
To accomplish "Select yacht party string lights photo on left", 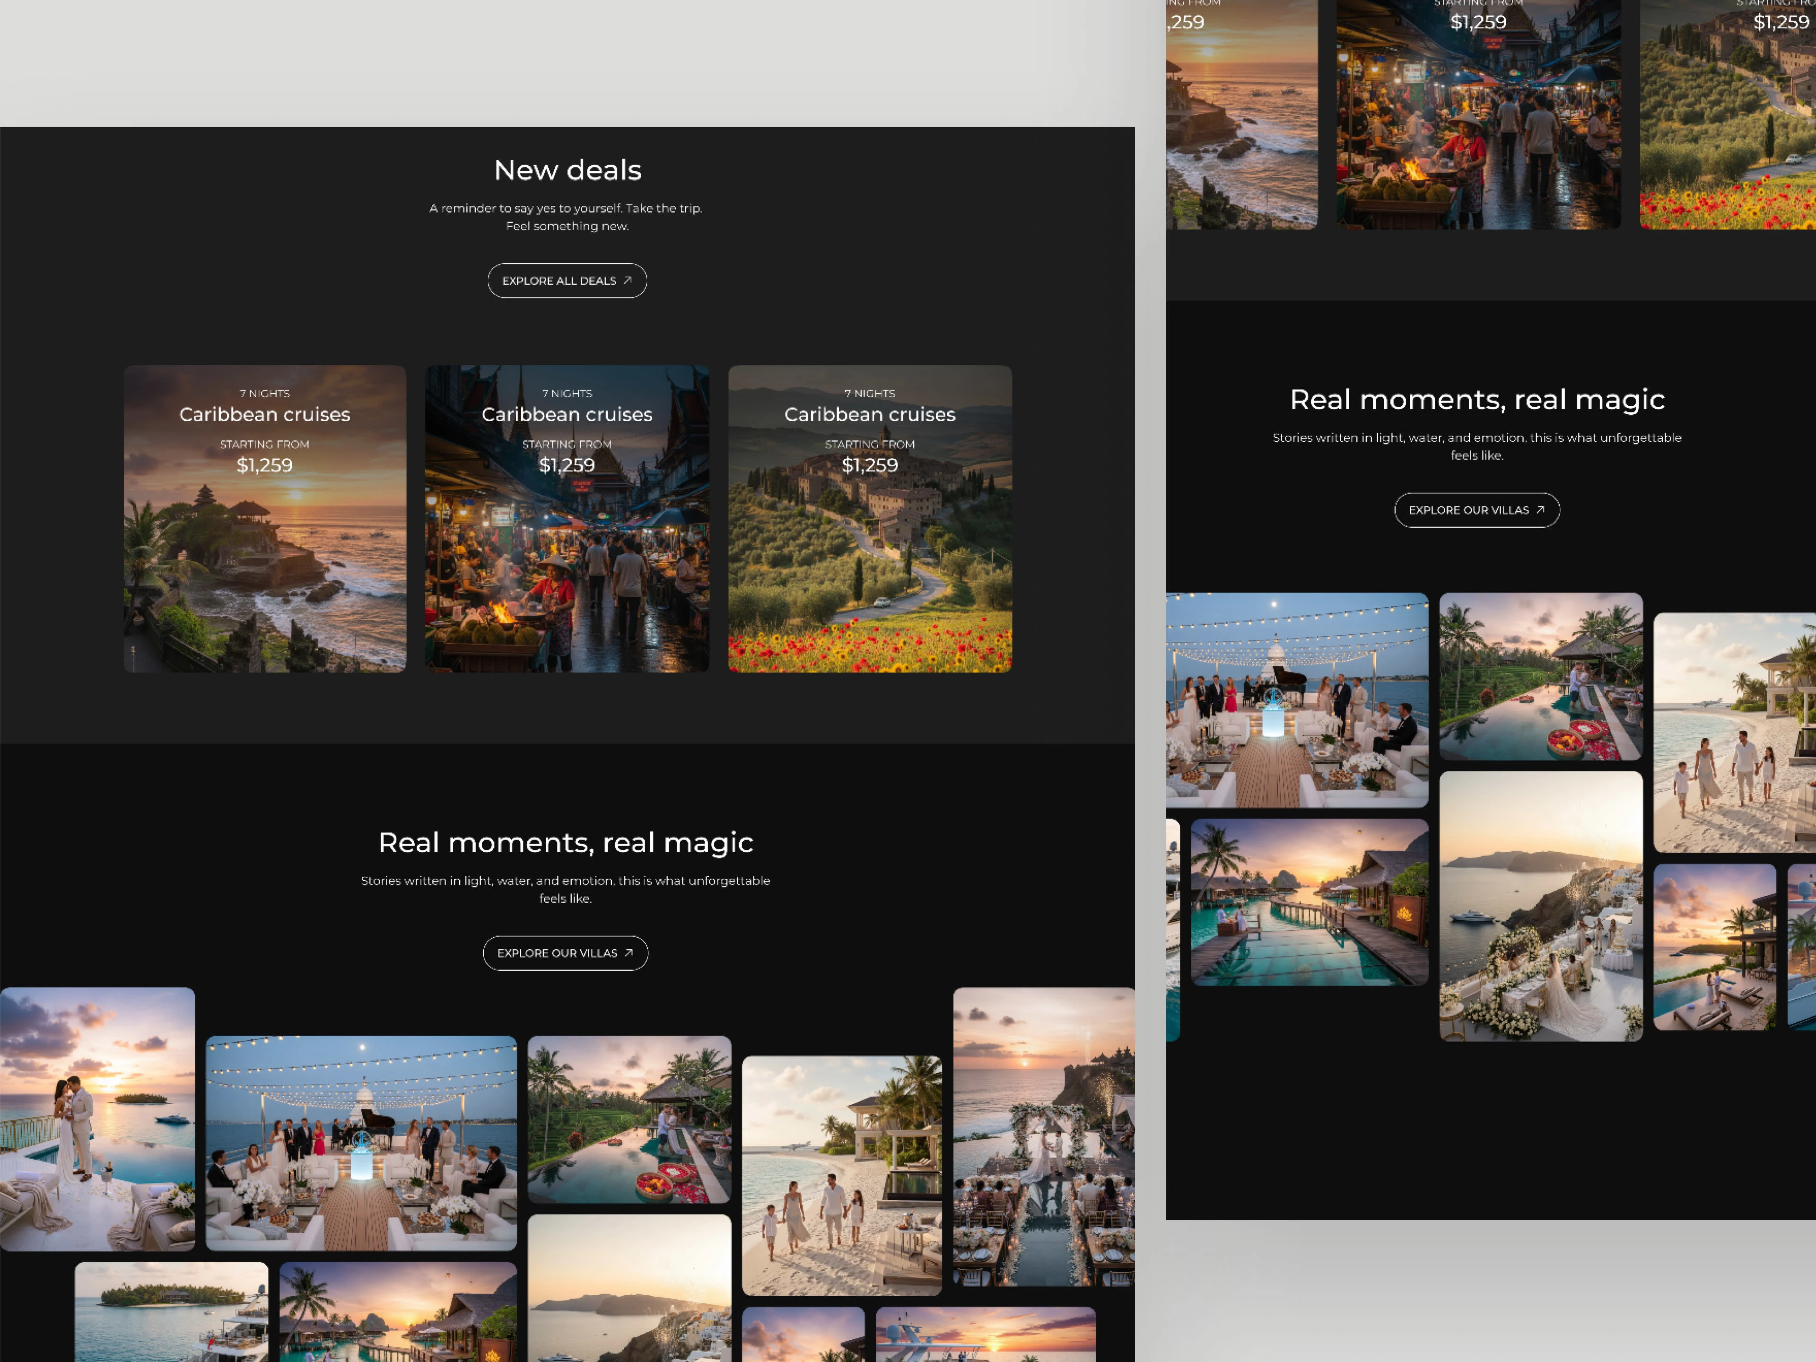I will point(360,1143).
